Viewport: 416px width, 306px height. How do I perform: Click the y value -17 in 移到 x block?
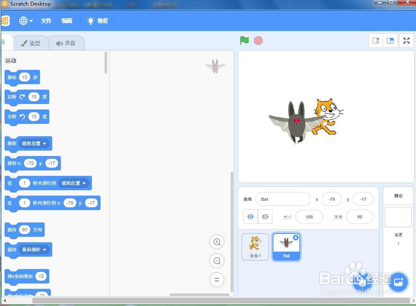click(51, 163)
